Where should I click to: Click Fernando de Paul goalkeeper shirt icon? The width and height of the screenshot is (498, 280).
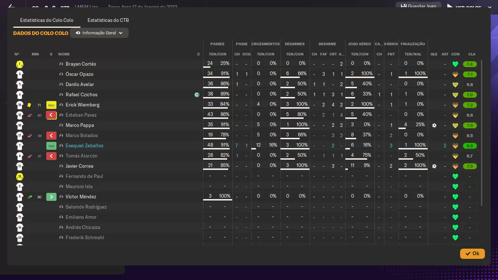coord(20,176)
